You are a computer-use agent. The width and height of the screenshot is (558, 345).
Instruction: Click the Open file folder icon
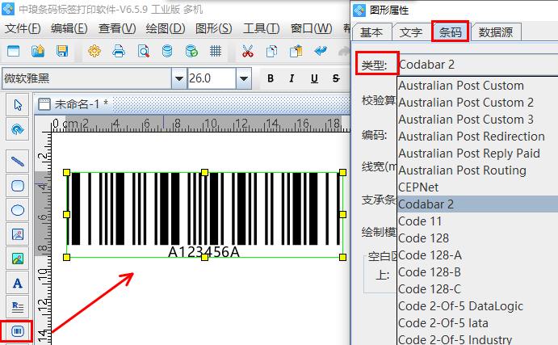pos(38,51)
